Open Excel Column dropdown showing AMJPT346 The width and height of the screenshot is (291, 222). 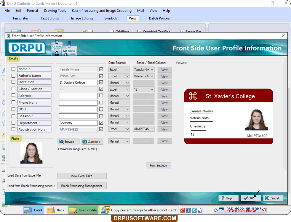(144, 129)
